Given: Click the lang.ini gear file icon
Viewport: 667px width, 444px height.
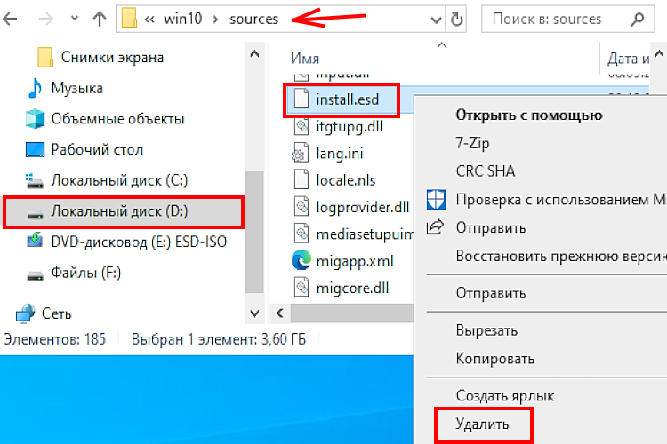Looking at the screenshot, I should coord(301,154).
